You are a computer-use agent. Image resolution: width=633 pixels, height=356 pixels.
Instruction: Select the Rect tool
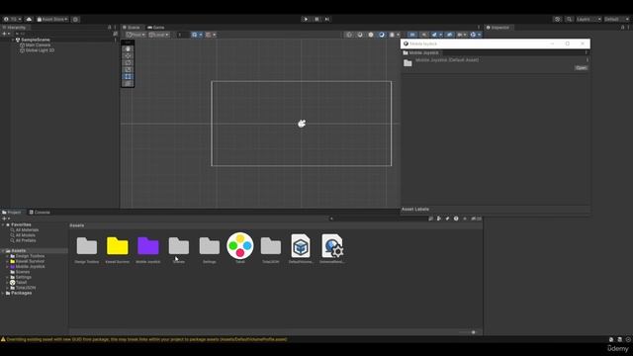click(128, 76)
